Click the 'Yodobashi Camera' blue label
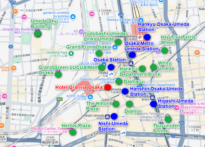Viewport: 205px width, 147px height. pos(96,43)
